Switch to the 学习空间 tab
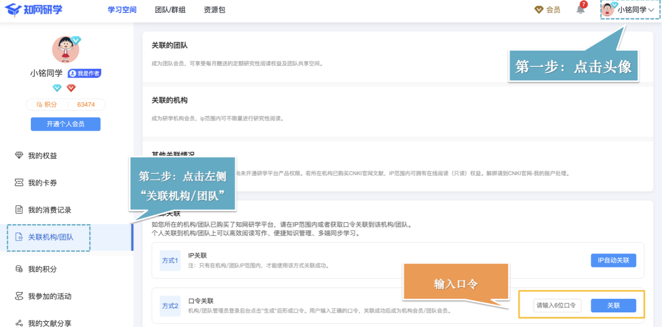Image resolution: width=662 pixels, height=327 pixels. coord(122,10)
